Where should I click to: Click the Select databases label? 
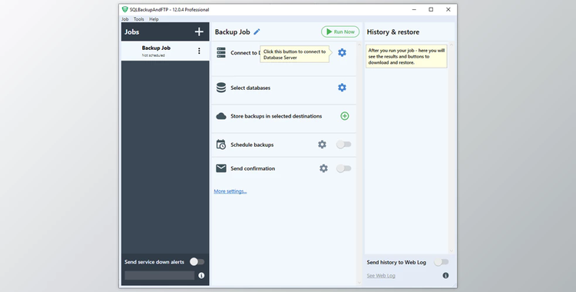(x=250, y=88)
